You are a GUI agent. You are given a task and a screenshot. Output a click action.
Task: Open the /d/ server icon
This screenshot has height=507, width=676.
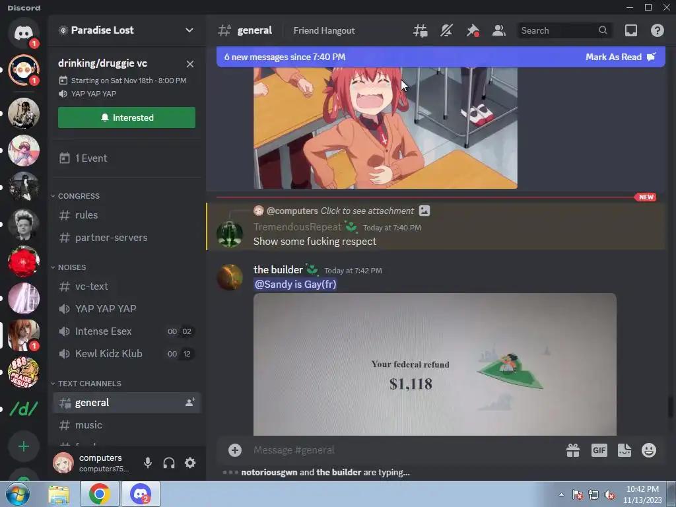(24, 409)
